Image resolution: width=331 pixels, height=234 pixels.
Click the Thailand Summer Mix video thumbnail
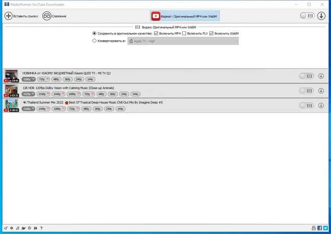pos(12,105)
